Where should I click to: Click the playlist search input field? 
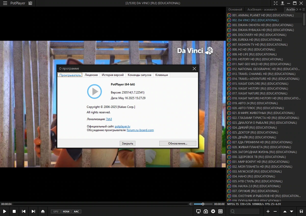pyautogui.click(x=244, y=211)
